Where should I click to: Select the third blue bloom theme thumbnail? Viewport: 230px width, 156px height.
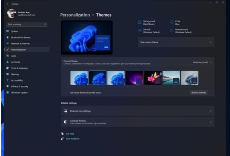[116, 78]
